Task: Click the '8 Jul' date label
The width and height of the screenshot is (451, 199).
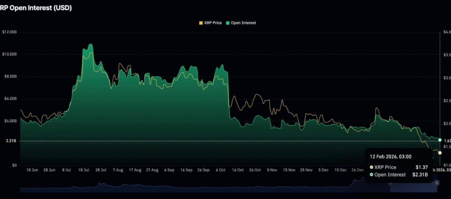Action: [67, 170]
